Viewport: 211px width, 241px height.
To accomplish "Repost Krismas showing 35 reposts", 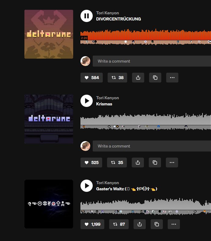I will (117, 162).
